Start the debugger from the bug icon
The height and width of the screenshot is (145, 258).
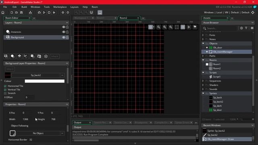tap(39, 12)
